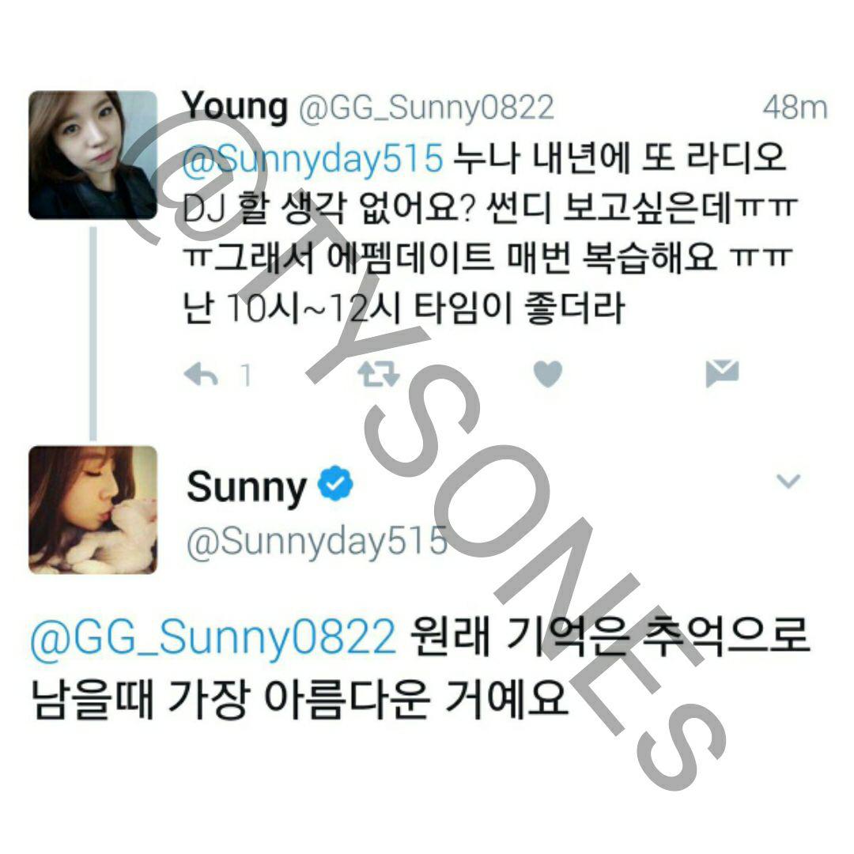The image size is (854, 854).
Task: Click the reply arrow icon under Young's tweet
Action: (x=201, y=375)
